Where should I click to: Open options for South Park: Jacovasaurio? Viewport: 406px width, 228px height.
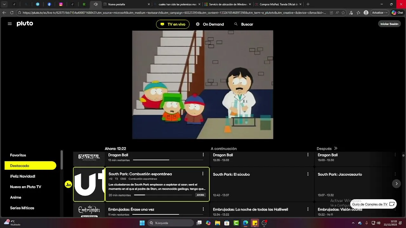click(395, 174)
